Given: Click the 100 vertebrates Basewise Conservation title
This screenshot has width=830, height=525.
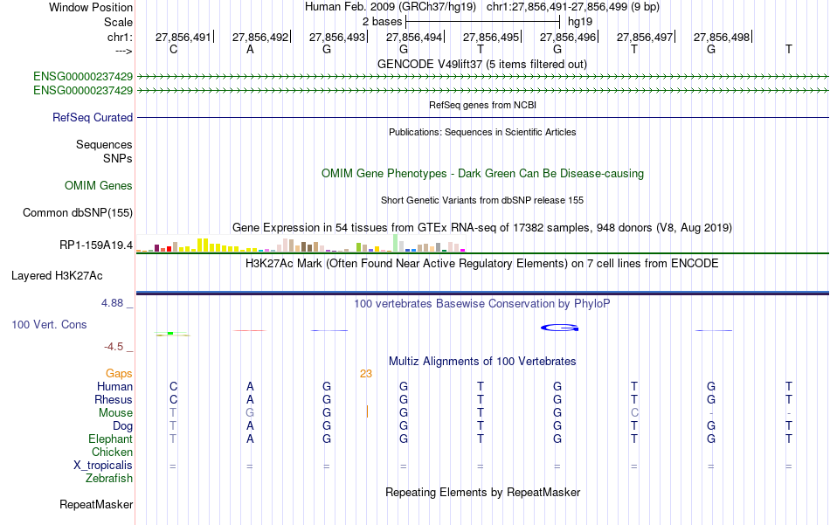Looking at the screenshot, I should tap(482, 304).
